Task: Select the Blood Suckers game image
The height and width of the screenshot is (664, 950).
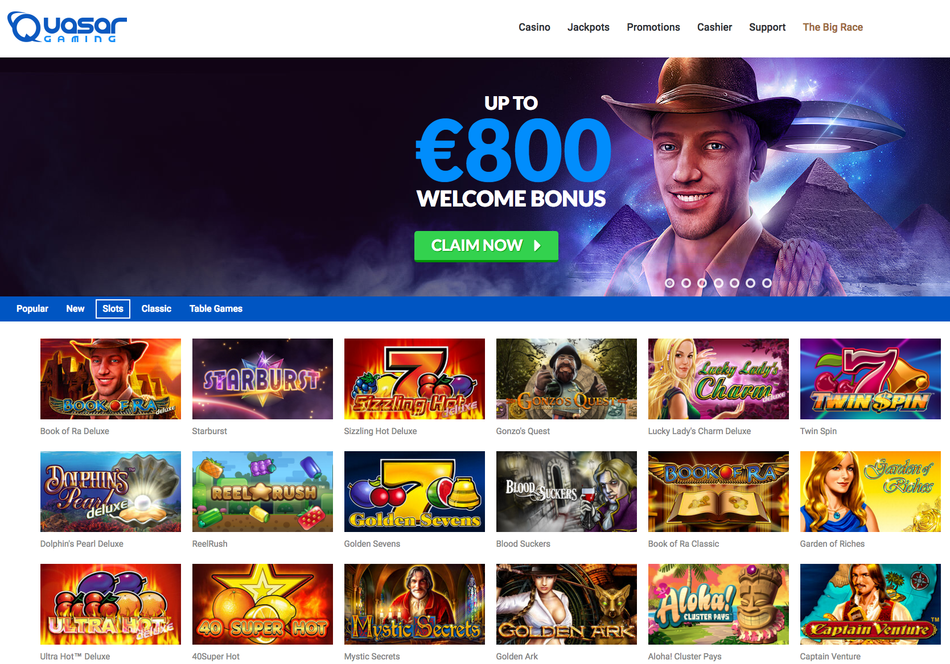Action: pos(566,492)
